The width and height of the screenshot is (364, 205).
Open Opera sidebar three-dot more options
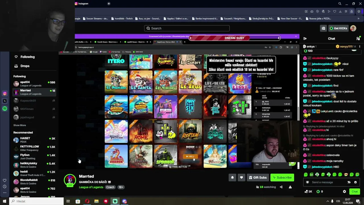[x=5, y=193]
